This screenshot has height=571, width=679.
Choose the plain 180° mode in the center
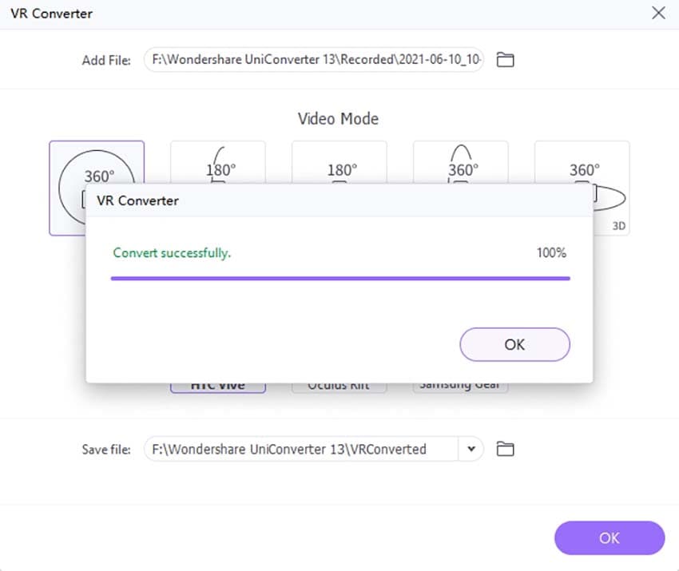click(339, 164)
